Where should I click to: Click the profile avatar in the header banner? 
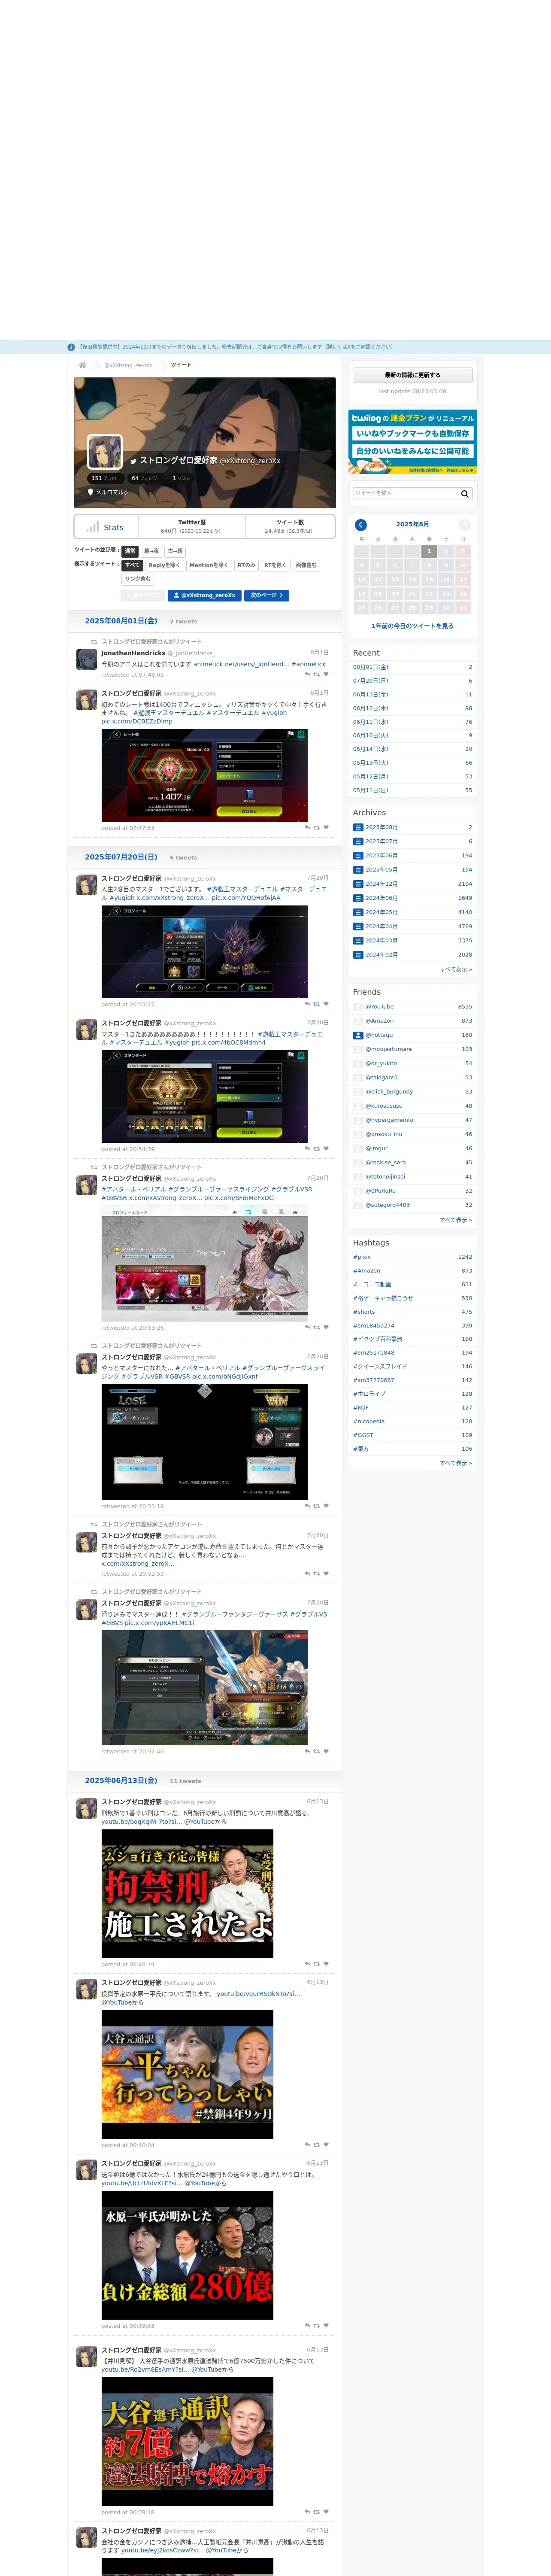(x=105, y=453)
